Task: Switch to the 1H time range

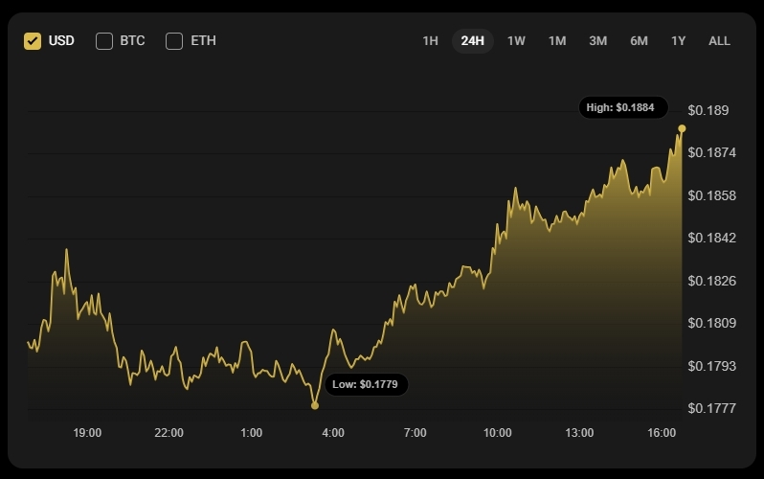Action: pos(430,41)
